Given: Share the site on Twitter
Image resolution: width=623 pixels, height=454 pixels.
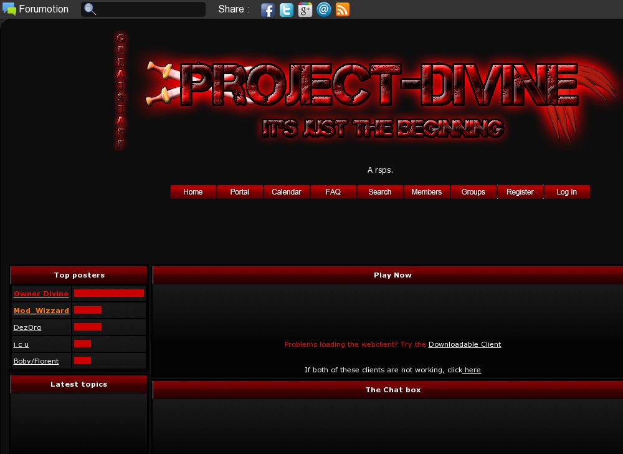Looking at the screenshot, I should pos(287,9).
